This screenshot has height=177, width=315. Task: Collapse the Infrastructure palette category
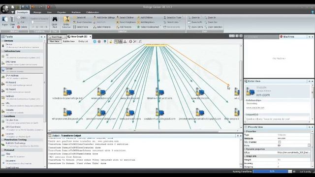point(3,51)
